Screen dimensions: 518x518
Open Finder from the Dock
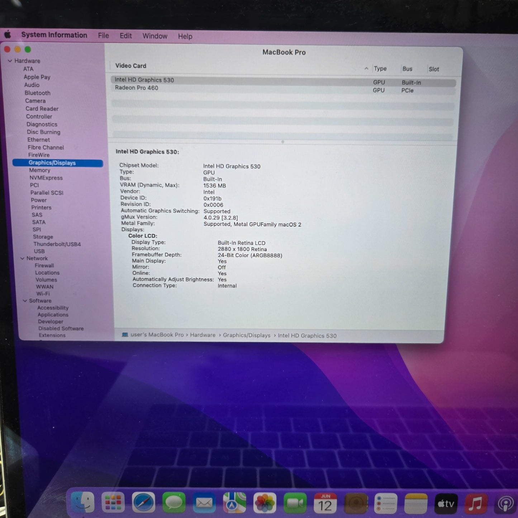83,502
